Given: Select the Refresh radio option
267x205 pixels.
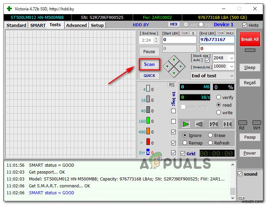Looking at the screenshot, I should (x=210, y=143).
